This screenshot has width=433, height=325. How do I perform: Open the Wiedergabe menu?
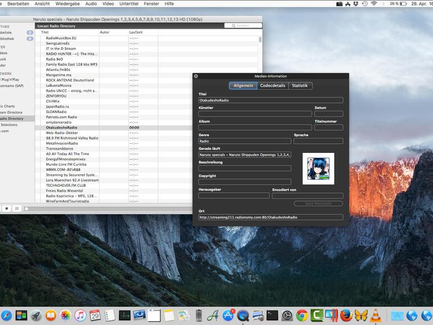click(67, 4)
